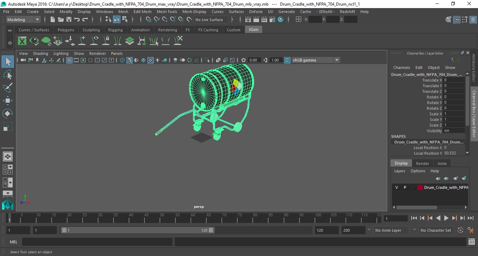478x256 pixels.
Task: Click the save scene icon
Action: (69, 20)
